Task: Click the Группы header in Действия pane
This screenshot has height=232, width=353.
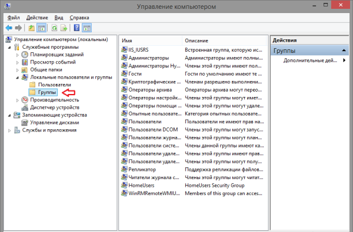Action: point(309,51)
